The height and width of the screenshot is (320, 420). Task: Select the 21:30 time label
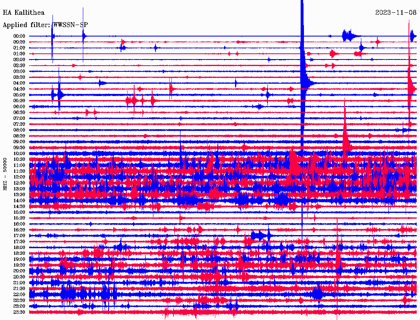point(19,289)
